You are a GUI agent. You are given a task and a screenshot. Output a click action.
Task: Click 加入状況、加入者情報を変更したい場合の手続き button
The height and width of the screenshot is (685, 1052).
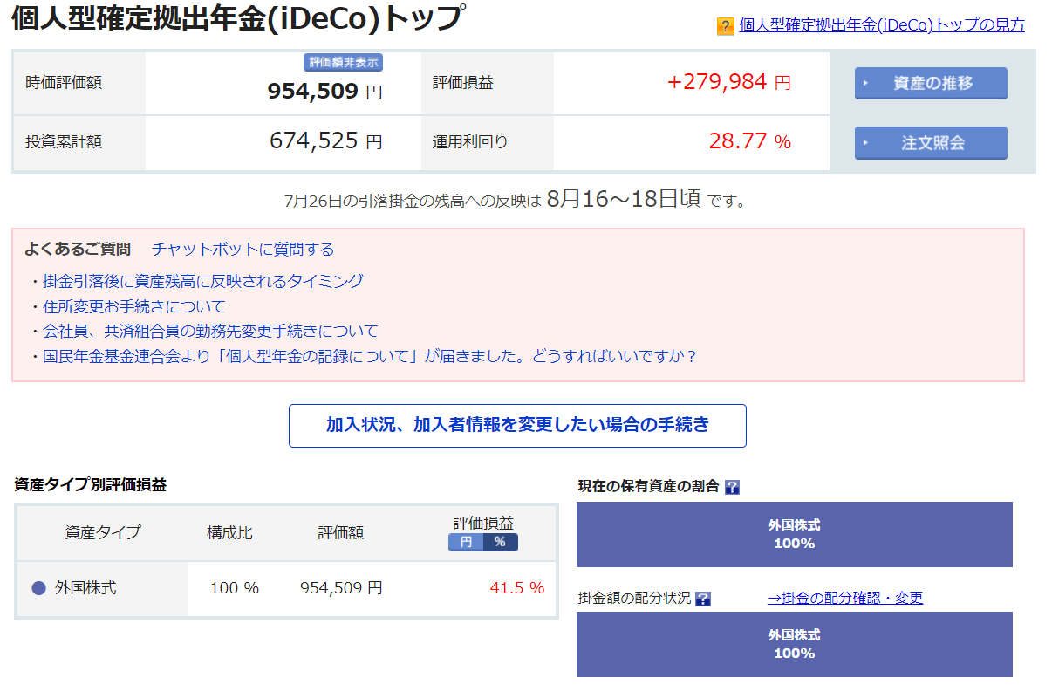(517, 426)
